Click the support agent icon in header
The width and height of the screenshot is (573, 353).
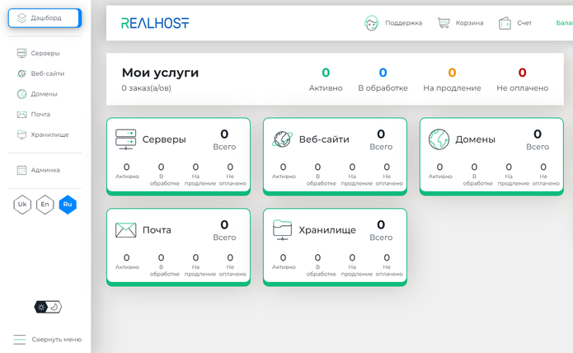pos(372,23)
